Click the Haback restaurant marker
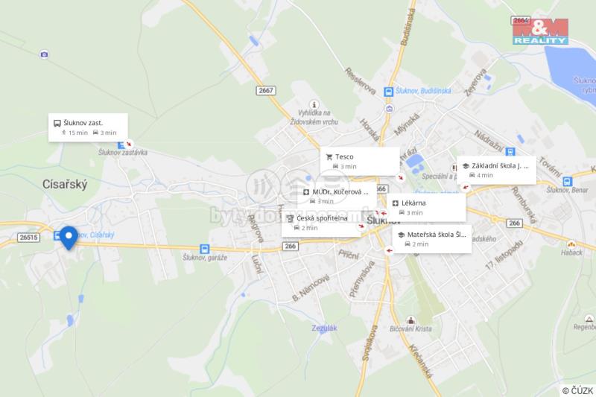The image size is (596, 397). point(571,244)
